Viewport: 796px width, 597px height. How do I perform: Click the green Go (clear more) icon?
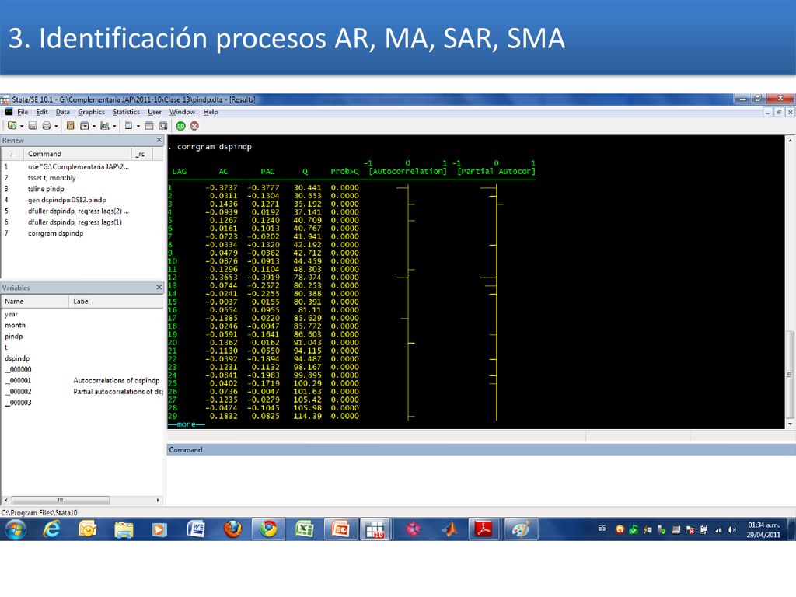pos(180,126)
